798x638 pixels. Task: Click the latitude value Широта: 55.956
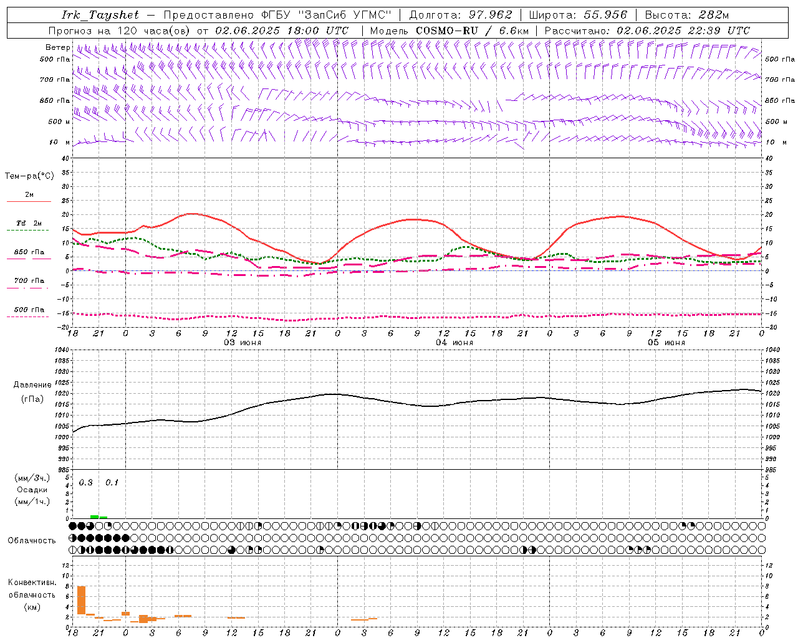click(x=578, y=15)
